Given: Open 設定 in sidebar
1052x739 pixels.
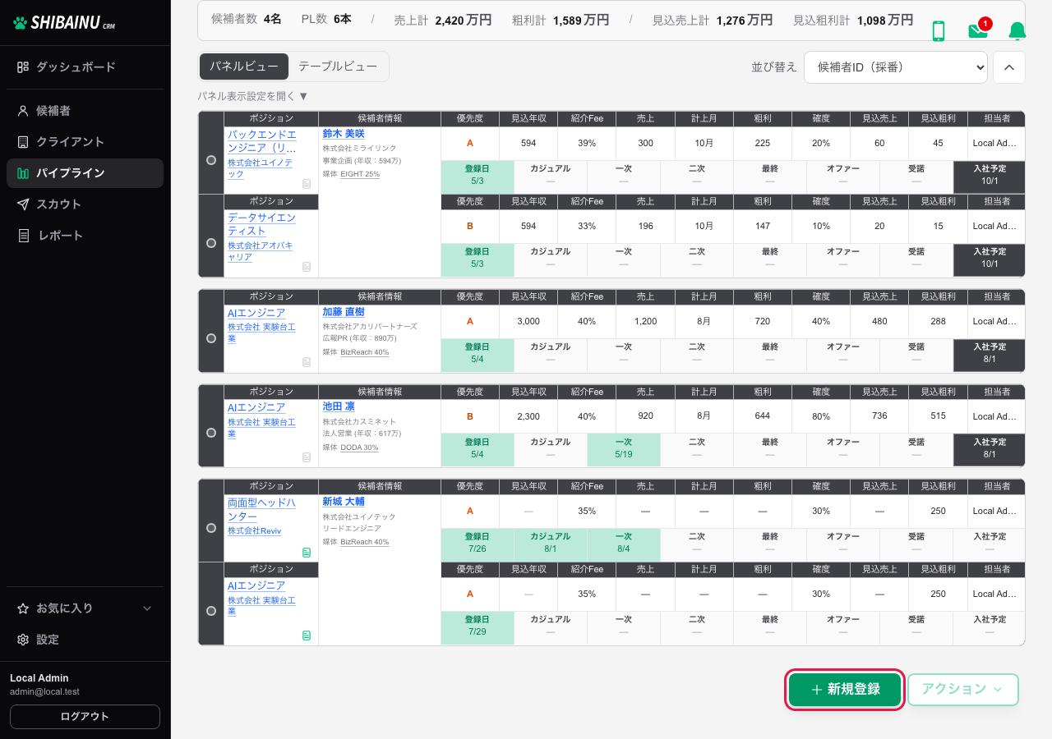Looking at the screenshot, I should [85, 640].
